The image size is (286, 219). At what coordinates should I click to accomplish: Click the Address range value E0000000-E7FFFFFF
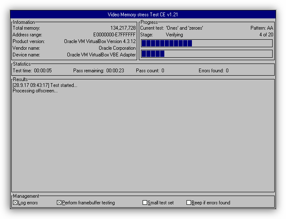tap(114, 35)
